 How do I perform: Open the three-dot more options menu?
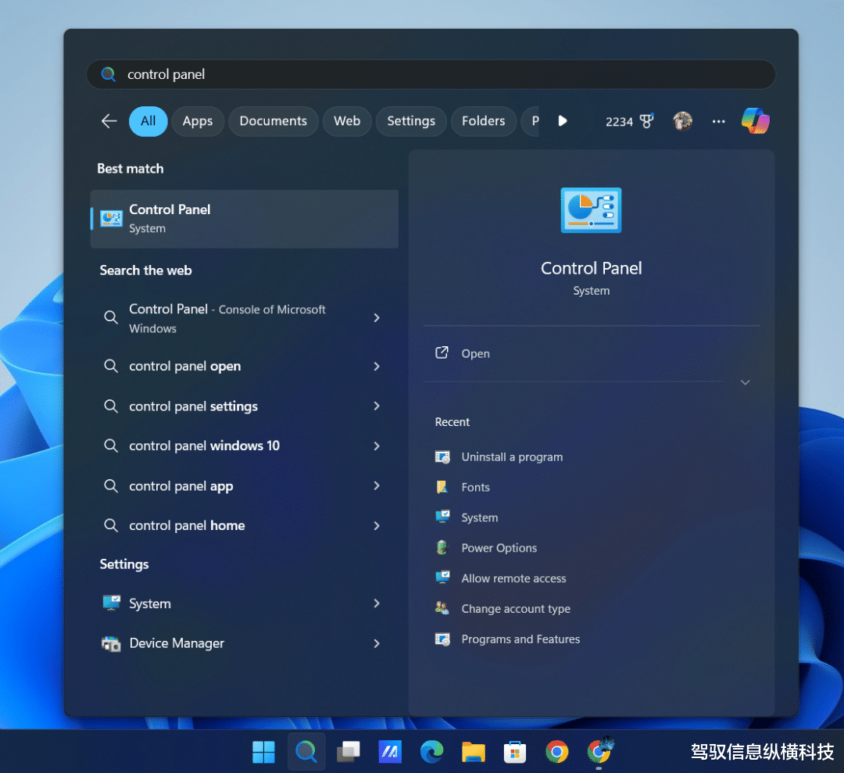pyautogui.click(x=719, y=122)
